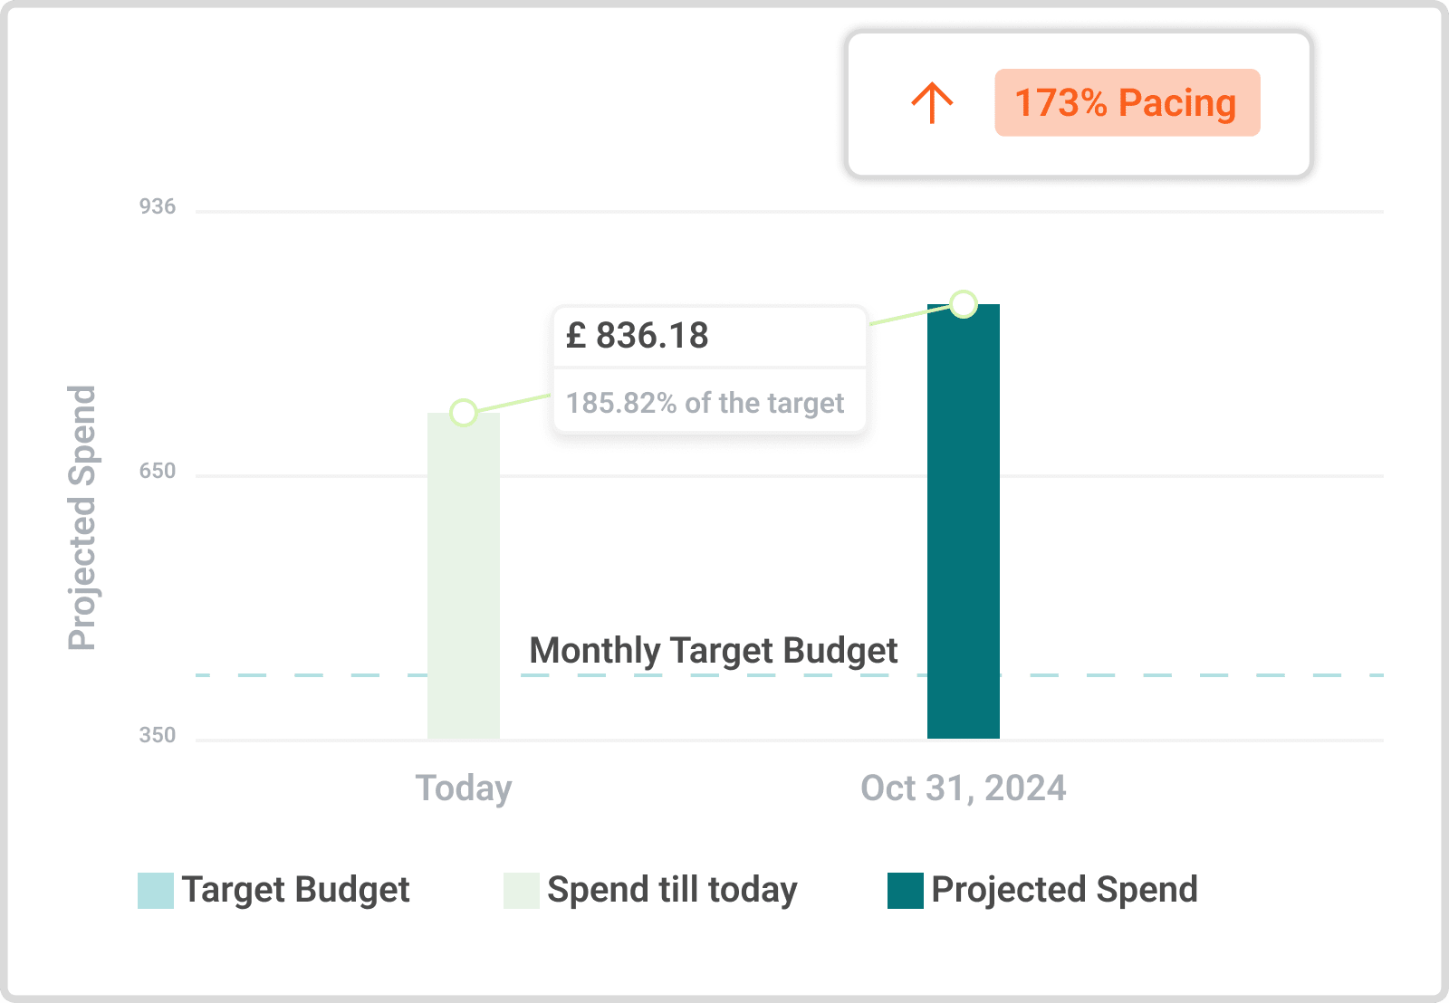Click the Monthly Target Budget label
Image resolution: width=1449 pixels, height=1003 pixels.
713,650
